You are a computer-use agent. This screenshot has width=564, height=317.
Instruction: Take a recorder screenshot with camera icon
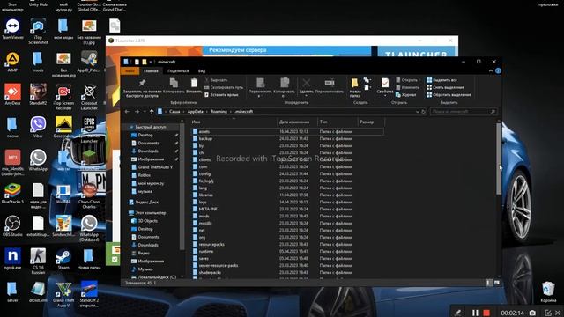click(x=532, y=313)
